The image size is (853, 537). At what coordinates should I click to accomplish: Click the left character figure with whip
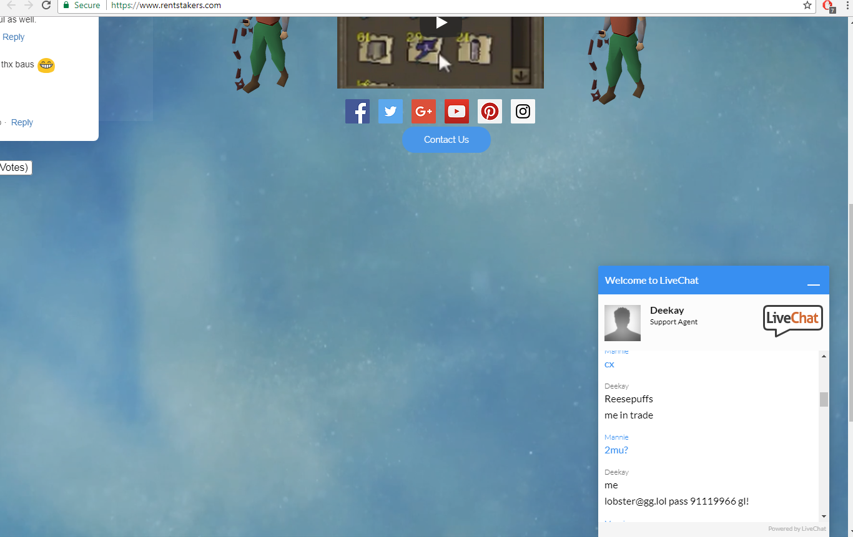(x=262, y=54)
